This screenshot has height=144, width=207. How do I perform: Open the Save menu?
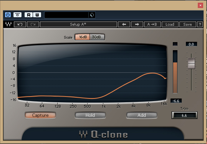tap(188, 25)
